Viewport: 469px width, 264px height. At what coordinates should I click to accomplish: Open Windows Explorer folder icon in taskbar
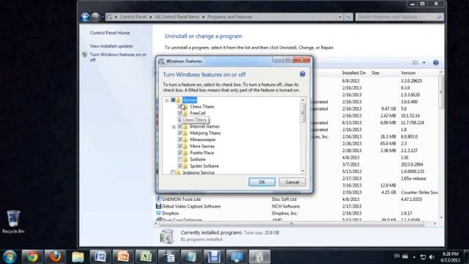tap(78, 257)
